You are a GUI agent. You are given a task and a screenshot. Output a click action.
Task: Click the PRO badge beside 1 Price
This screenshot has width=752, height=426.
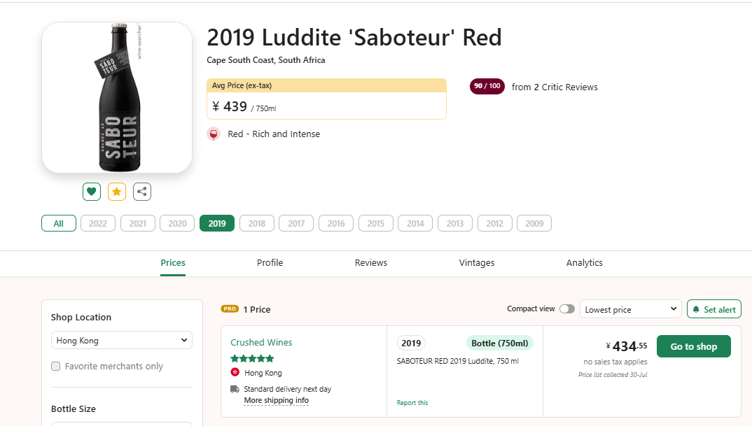point(230,308)
